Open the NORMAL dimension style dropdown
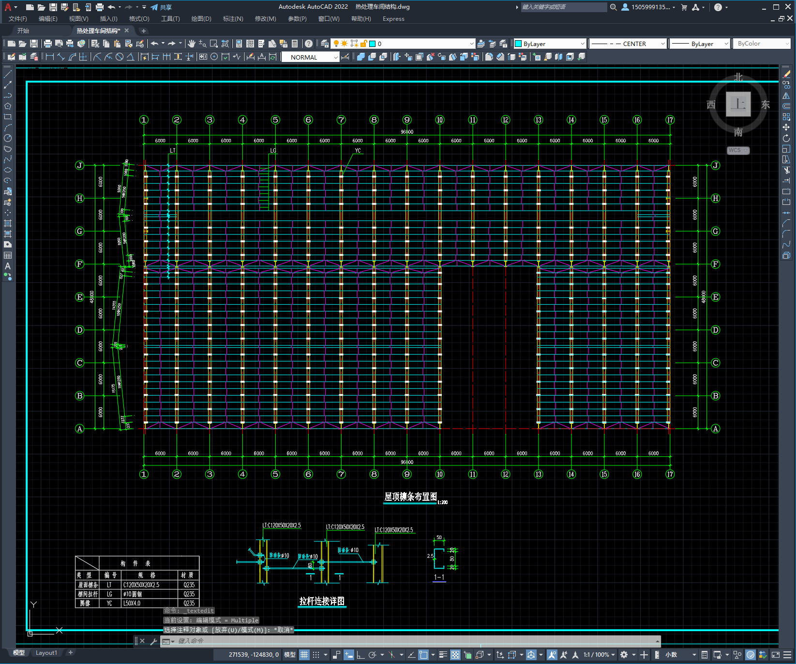This screenshot has width=796, height=664. 310,57
